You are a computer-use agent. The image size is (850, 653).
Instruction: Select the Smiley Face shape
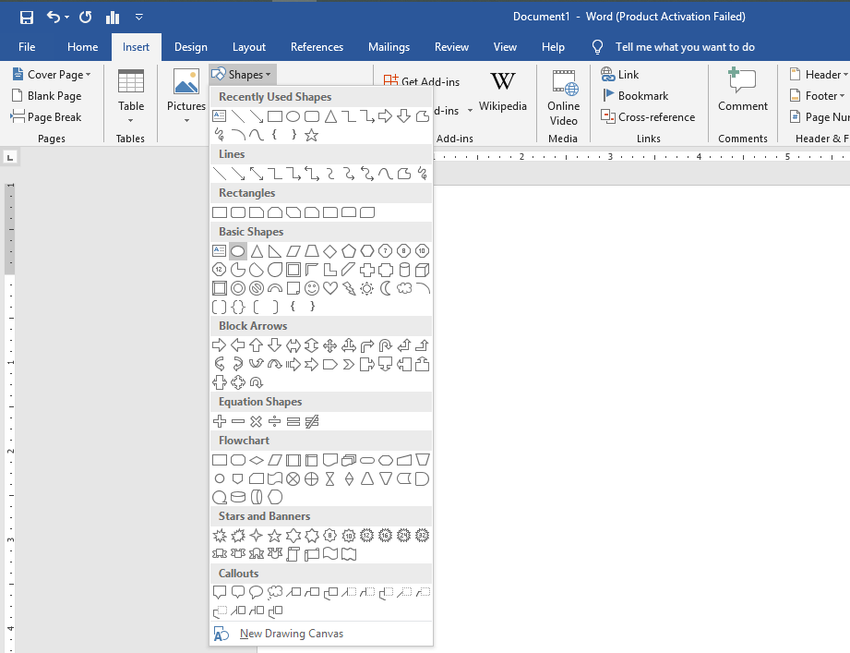point(312,288)
